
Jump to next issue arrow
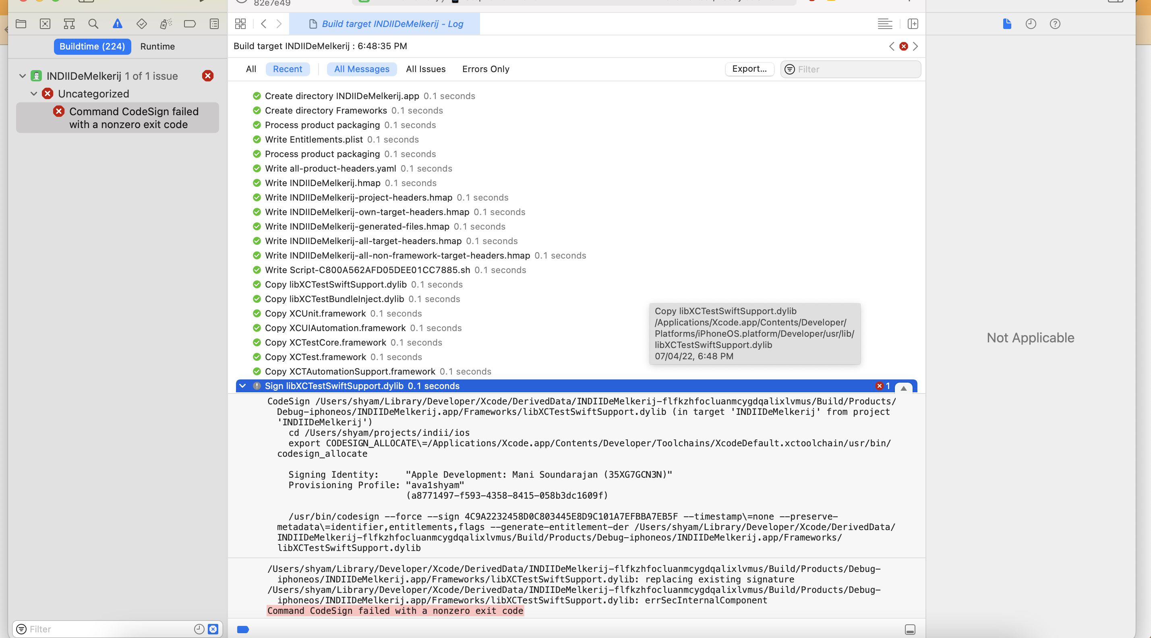[x=915, y=46]
